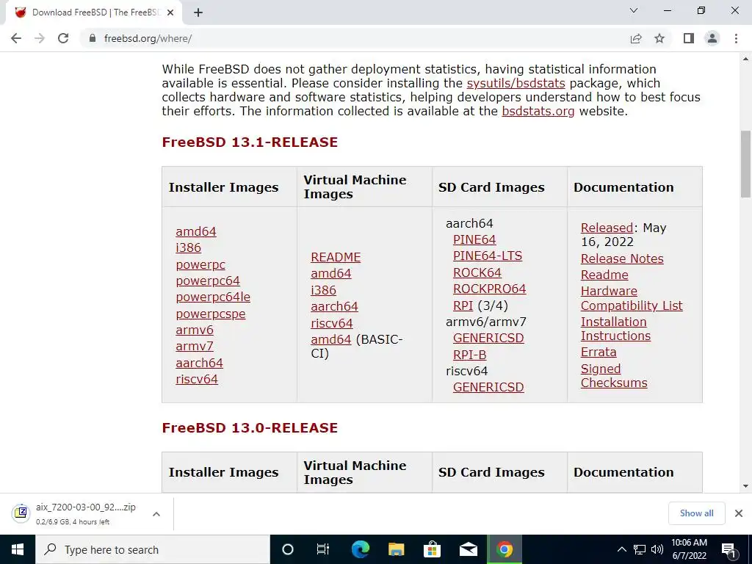The image size is (752, 564).
Task: Open i386 installer image link
Action: 188,248
